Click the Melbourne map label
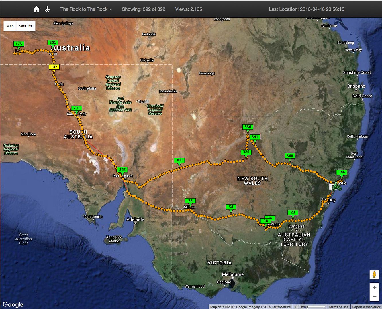 click(233, 274)
